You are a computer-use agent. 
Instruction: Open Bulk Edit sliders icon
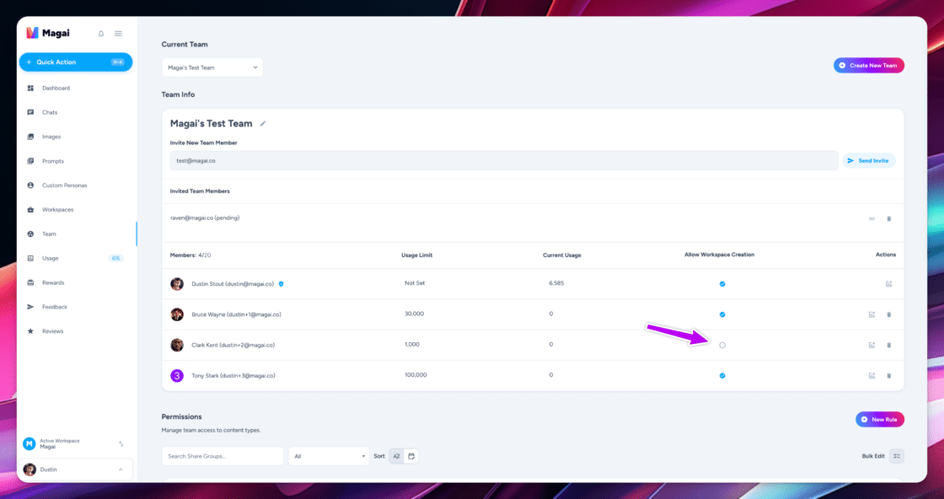pos(897,456)
